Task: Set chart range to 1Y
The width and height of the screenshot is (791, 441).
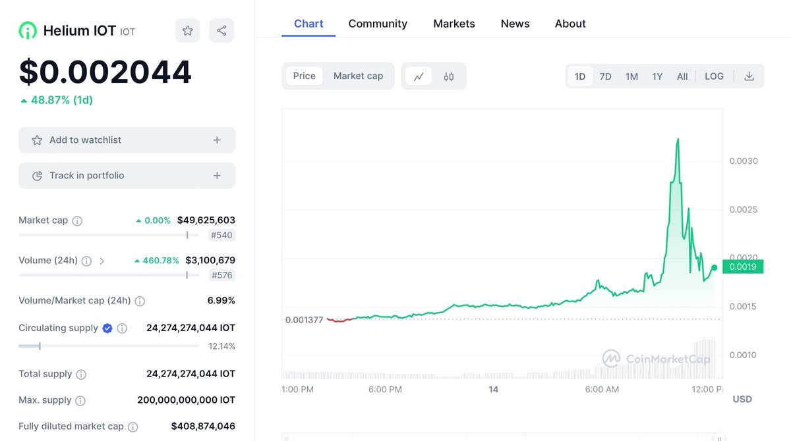Action: click(657, 76)
